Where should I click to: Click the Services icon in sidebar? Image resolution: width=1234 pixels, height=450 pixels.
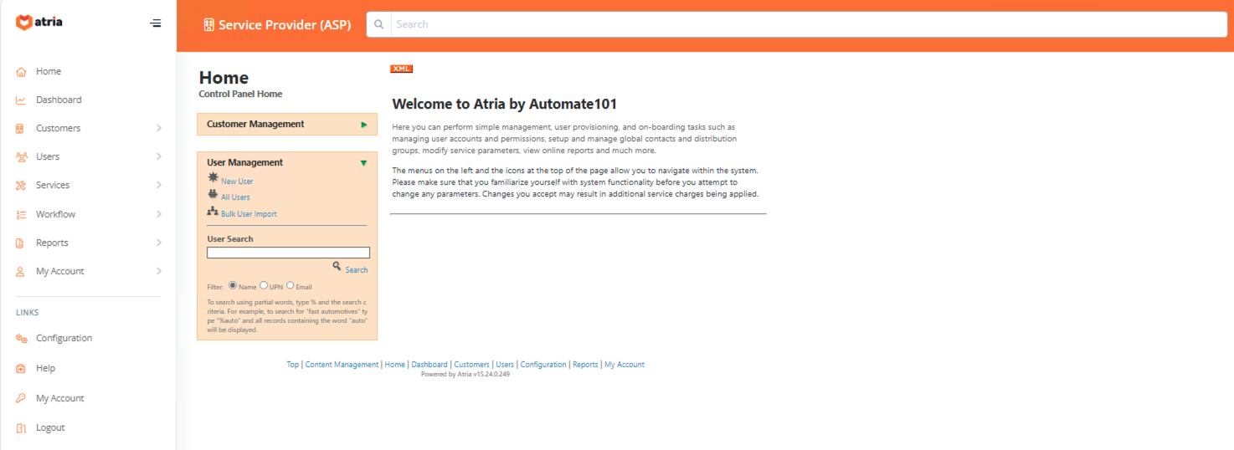21,186
